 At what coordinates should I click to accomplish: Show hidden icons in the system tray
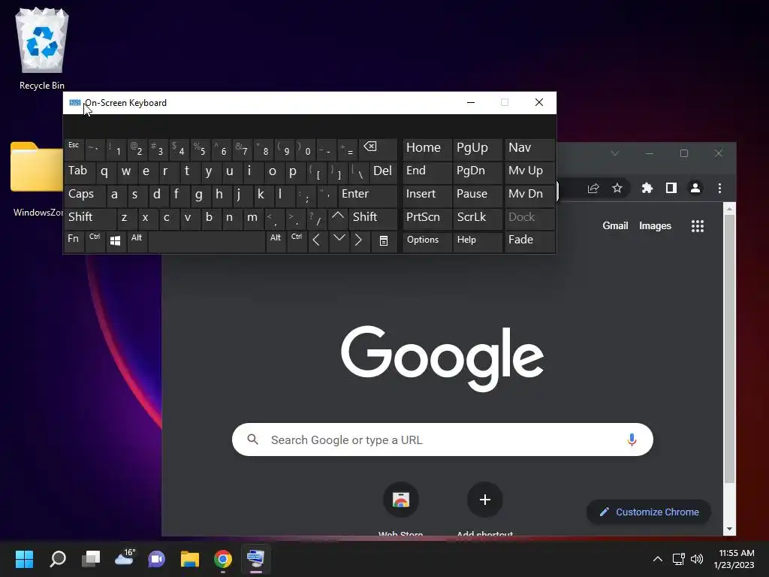click(x=658, y=559)
